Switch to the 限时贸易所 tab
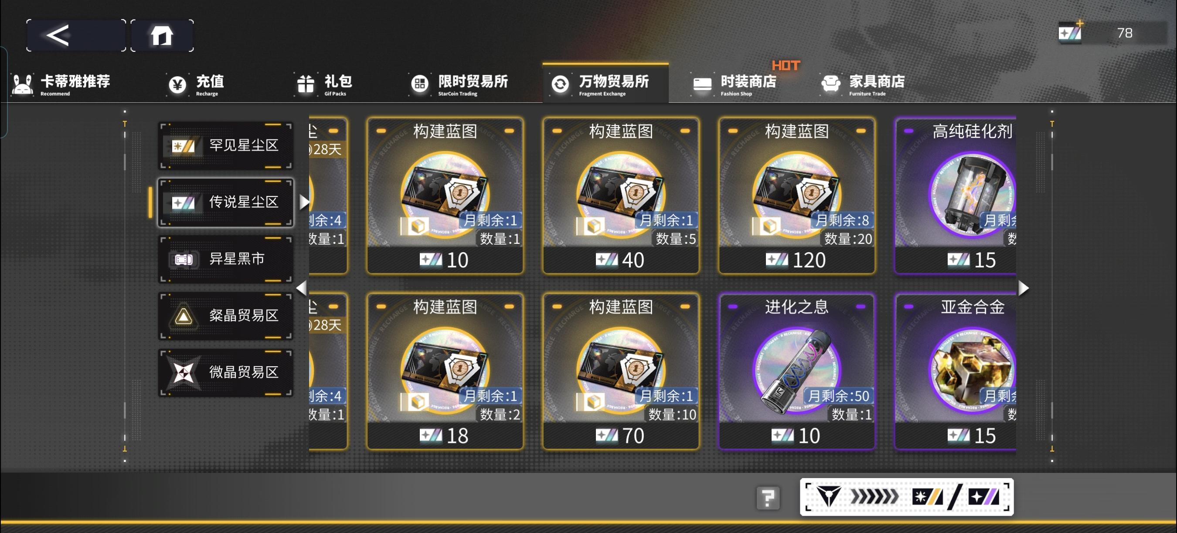This screenshot has height=533, width=1177. 459,84
